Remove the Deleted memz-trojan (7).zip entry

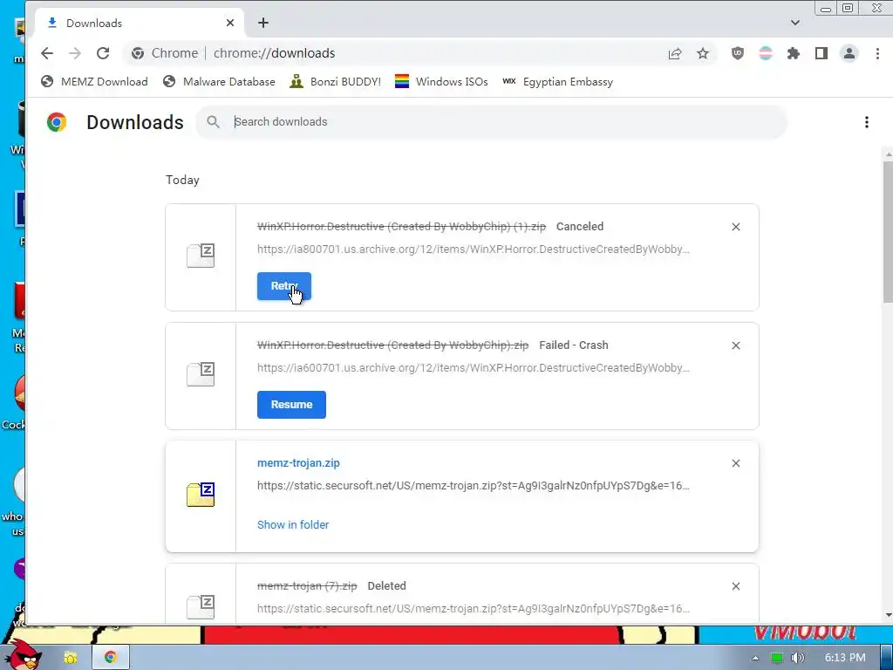point(736,586)
